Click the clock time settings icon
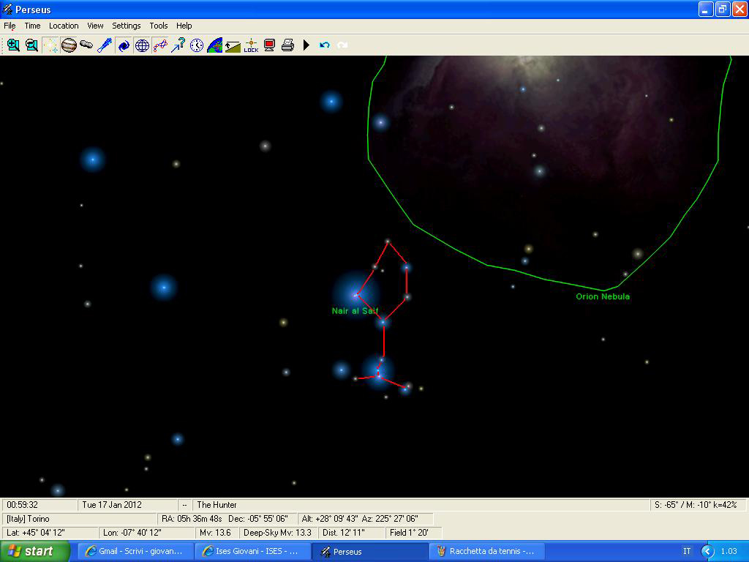Viewport: 749px width, 562px height. click(197, 45)
